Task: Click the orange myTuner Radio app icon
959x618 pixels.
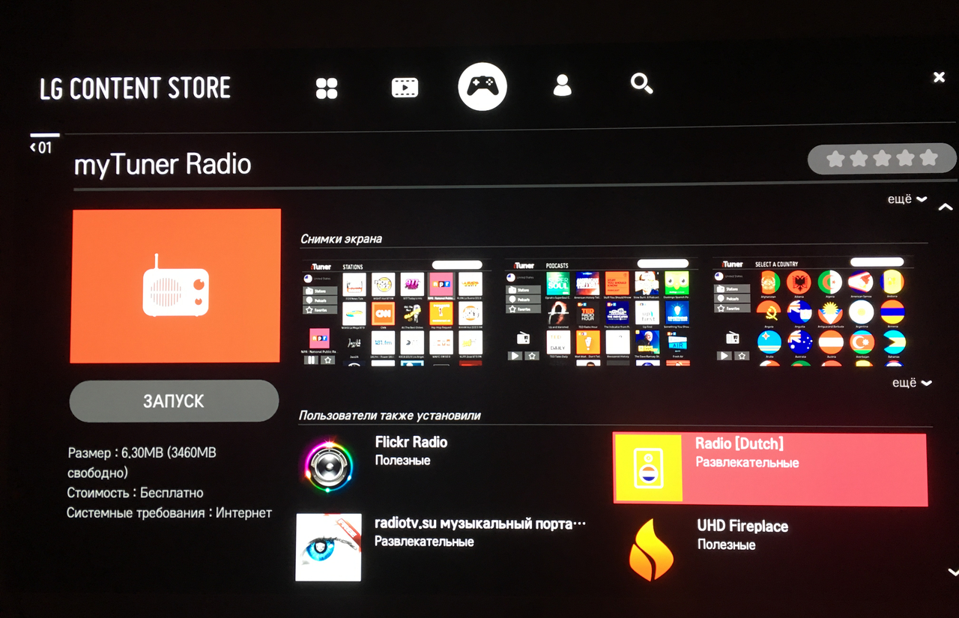Action: click(x=175, y=286)
